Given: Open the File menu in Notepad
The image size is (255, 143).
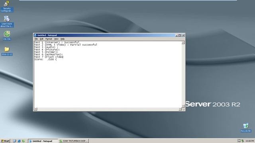Looking at the screenshot, I should (x=36, y=39).
